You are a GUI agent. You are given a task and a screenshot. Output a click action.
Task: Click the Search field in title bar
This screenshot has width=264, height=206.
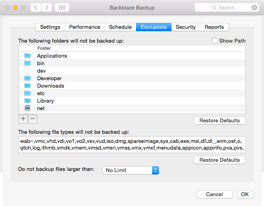click(227, 7)
